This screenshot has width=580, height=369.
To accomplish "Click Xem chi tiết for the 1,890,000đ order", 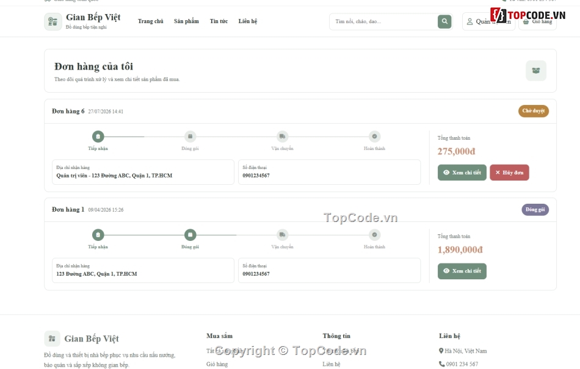I will (462, 271).
